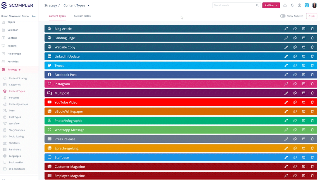The width and height of the screenshot is (320, 180).
Task: Archive the Staffbase content type
Action: click(x=304, y=157)
